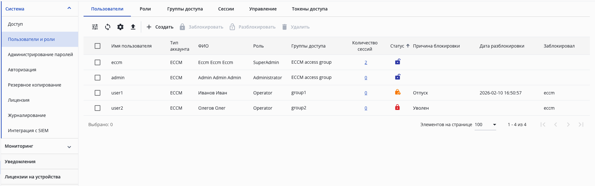Switch to the Роли tab
The width and height of the screenshot is (595, 186).
click(145, 9)
